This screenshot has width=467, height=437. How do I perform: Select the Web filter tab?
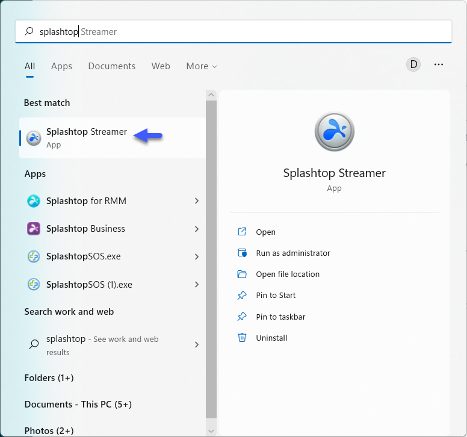tap(161, 66)
